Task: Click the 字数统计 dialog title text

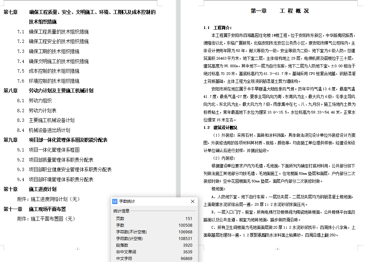Action: (127, 201)
